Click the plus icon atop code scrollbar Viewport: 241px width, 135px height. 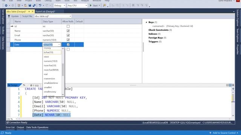coord(233,89)
